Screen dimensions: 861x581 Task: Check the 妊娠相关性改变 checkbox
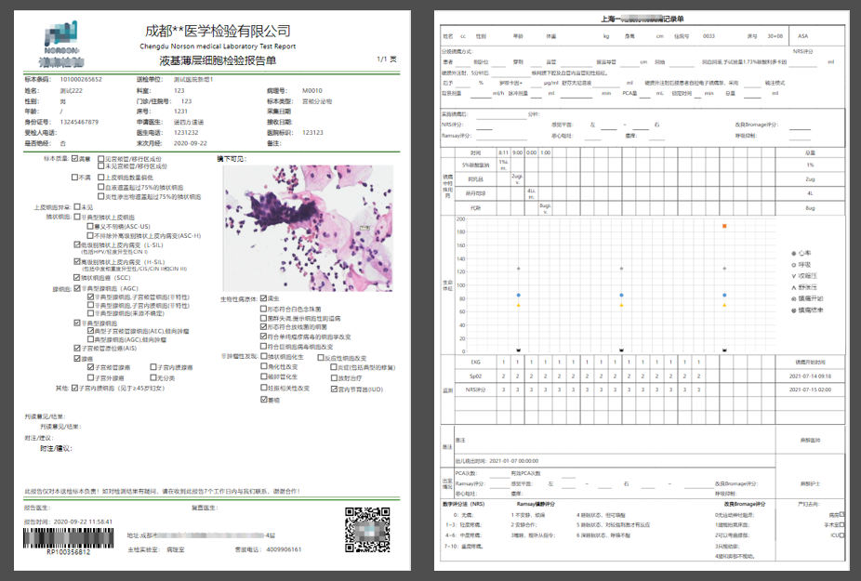[x=263, y=388]
